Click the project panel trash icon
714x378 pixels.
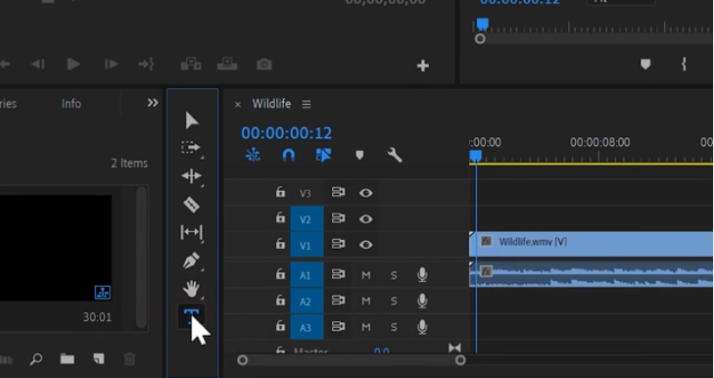pyautogui.click(x=130, y=358)
